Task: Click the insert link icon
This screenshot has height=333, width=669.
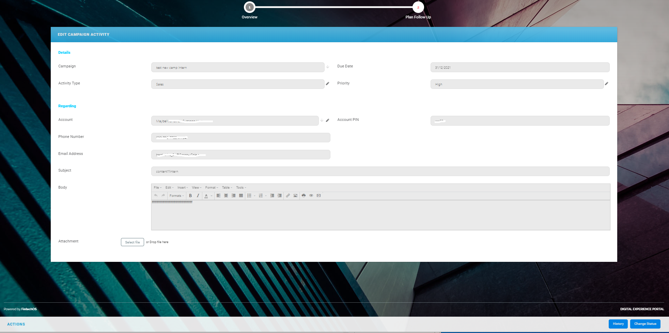Action: [288, 196]
